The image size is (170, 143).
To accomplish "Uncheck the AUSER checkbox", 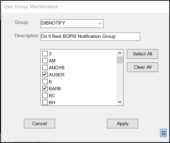I will point(45,75).
